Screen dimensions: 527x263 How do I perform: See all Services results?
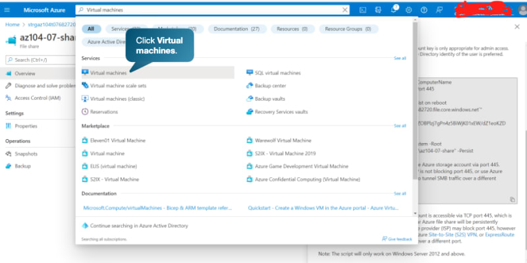point(400,58)
